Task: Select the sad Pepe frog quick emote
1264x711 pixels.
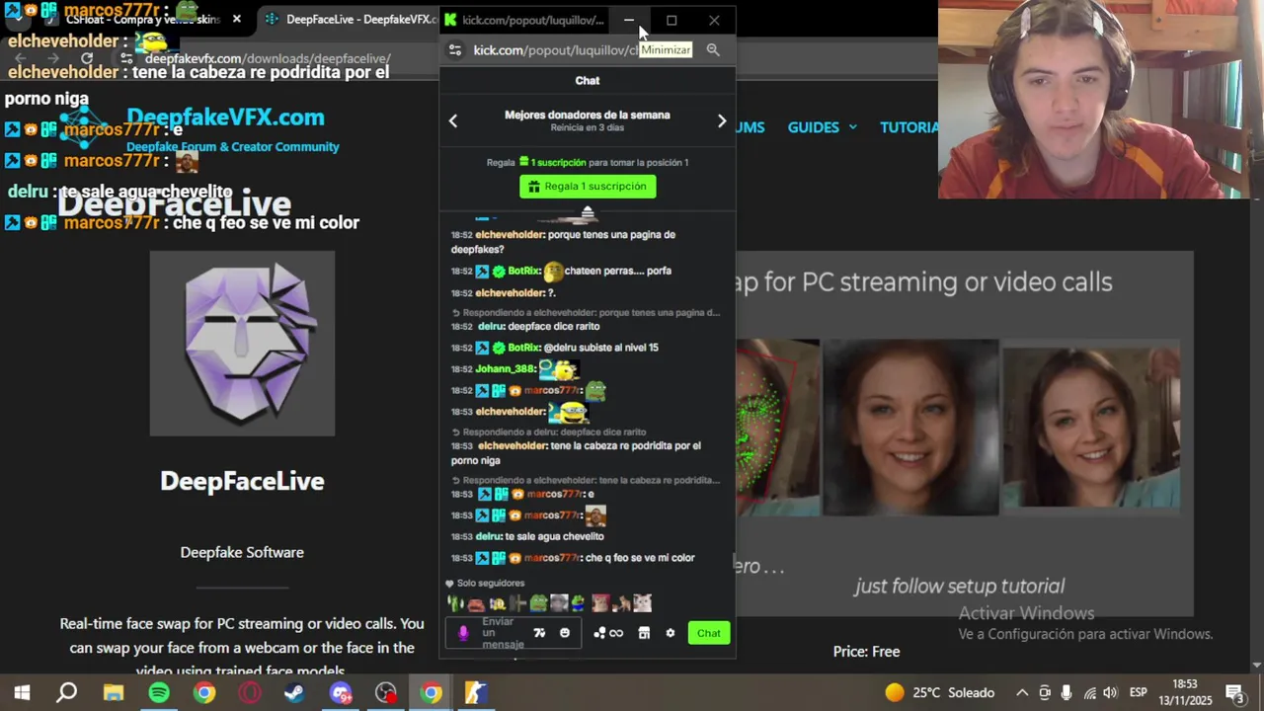Action: [538, 603]
